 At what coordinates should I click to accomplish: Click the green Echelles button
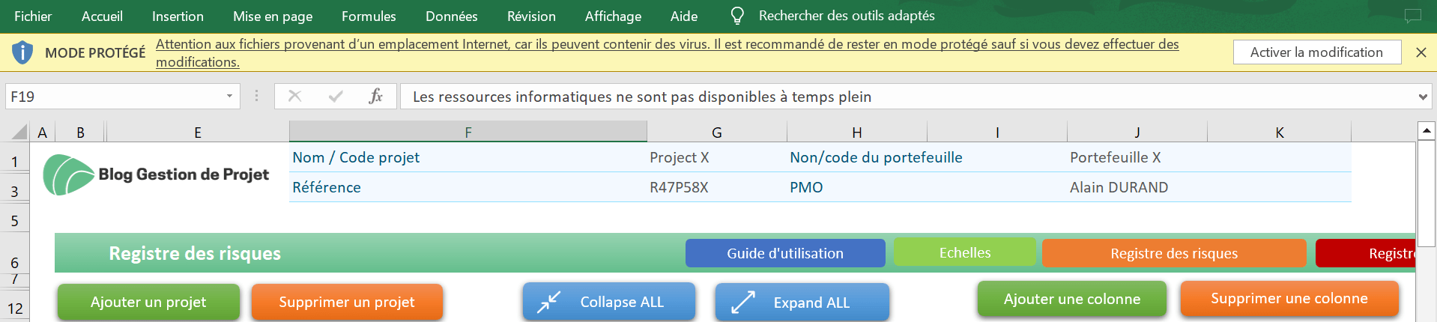point(965,252)
